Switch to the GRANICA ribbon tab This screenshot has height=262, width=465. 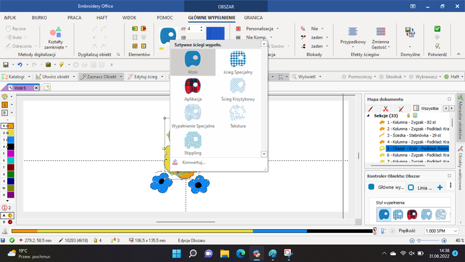[x=253, y=17]
